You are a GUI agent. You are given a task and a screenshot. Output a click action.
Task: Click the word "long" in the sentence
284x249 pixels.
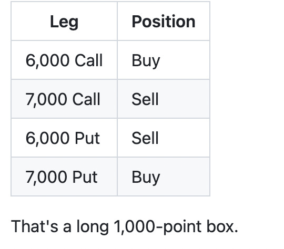point(93,226)
